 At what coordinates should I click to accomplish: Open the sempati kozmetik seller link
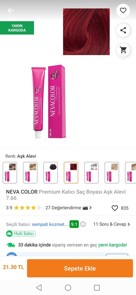(50, 224)
